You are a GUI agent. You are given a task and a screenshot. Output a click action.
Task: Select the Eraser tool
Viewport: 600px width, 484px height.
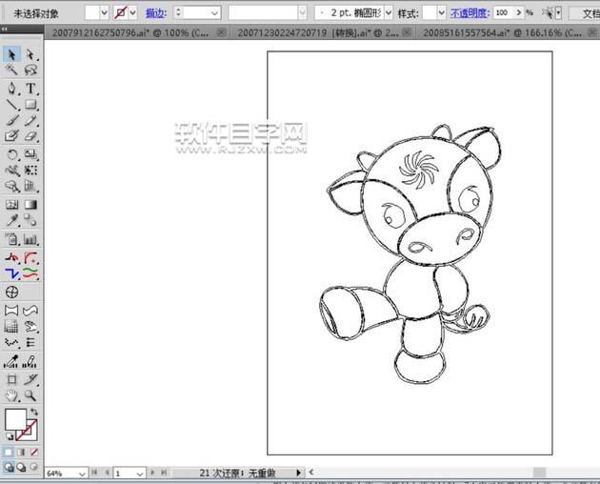[30, 136]
